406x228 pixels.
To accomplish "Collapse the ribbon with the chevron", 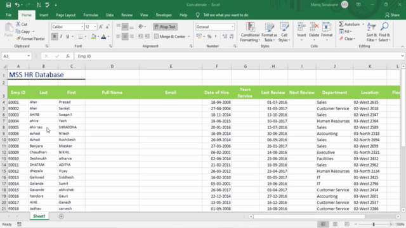I will tap(402, 46).
